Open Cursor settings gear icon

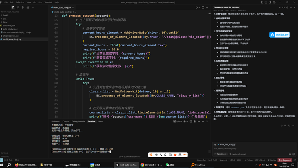tap(274, 2)
